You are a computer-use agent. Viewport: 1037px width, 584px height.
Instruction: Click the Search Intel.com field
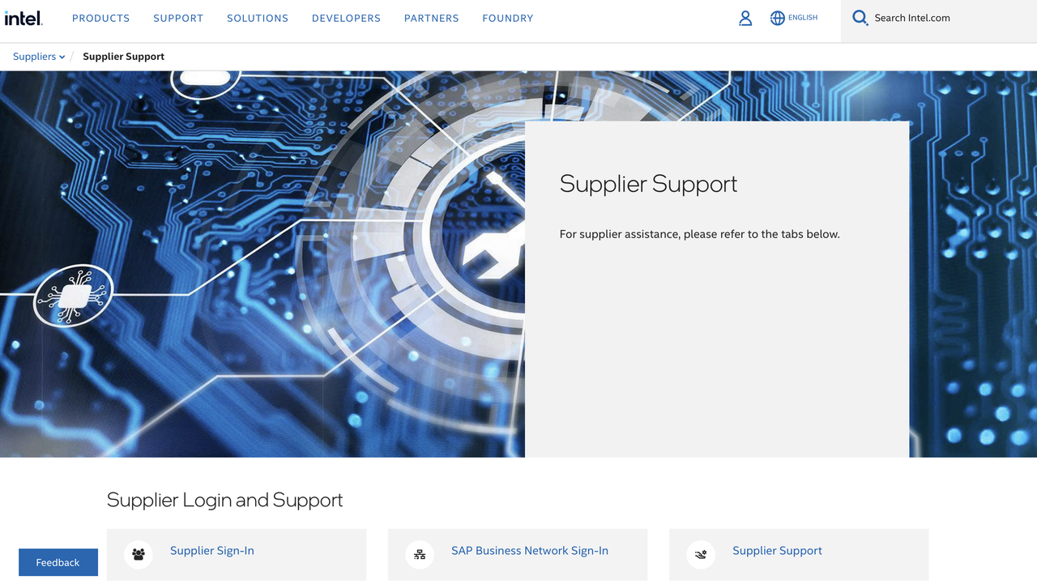(x=939, y=21)
